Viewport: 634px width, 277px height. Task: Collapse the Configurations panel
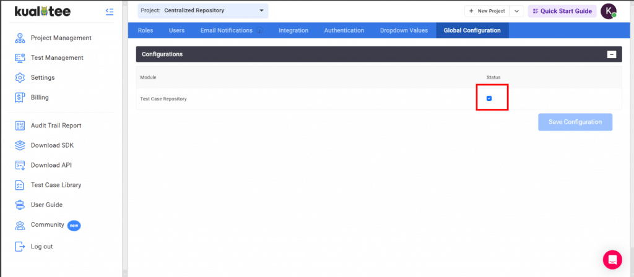pos(612,54)
